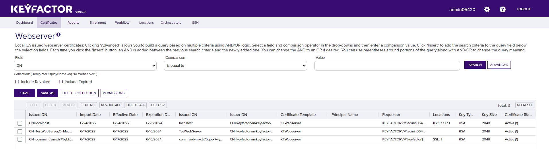This screenshot has width=549, height=149.
Task: Click the help question mark icon in header
Action: 503,9
